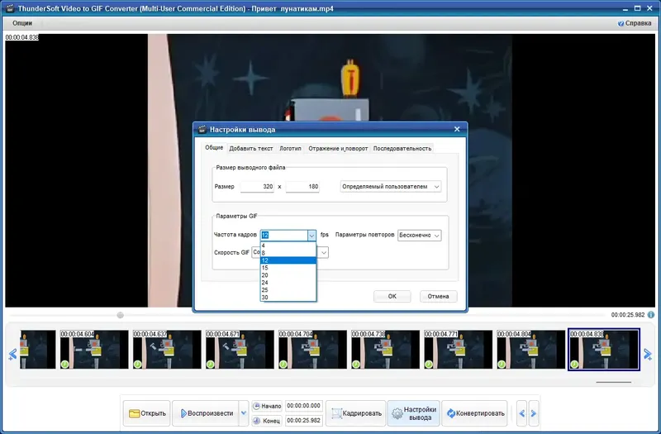Image resolution: width=661 pixels, height=434 pixels.
Task: Select the Общие tab
Action: (x=214, y=148)
